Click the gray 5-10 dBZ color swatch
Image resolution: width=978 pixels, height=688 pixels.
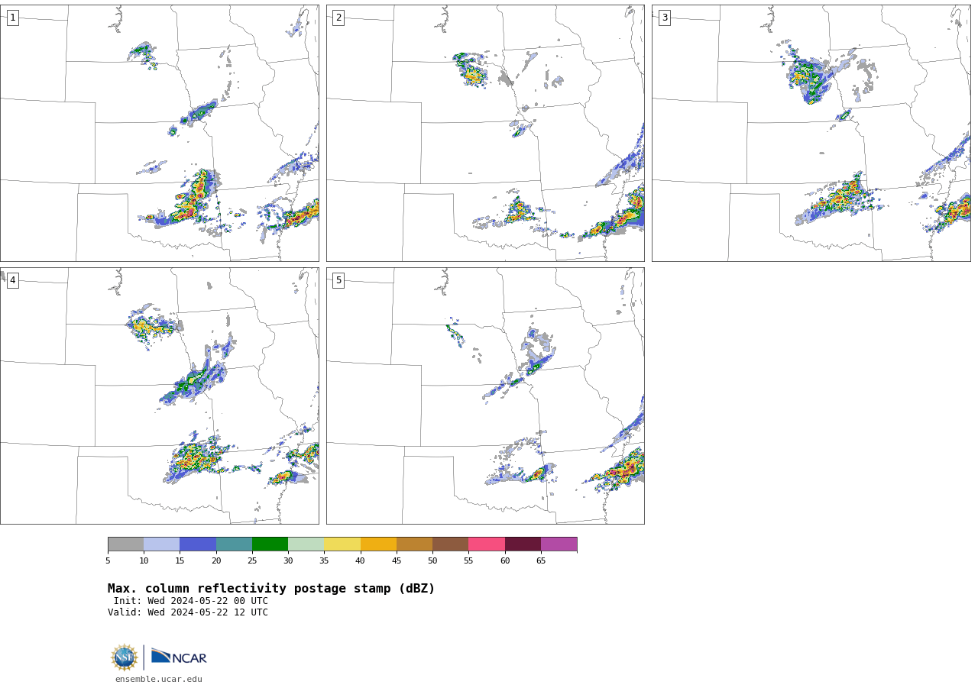125,544
